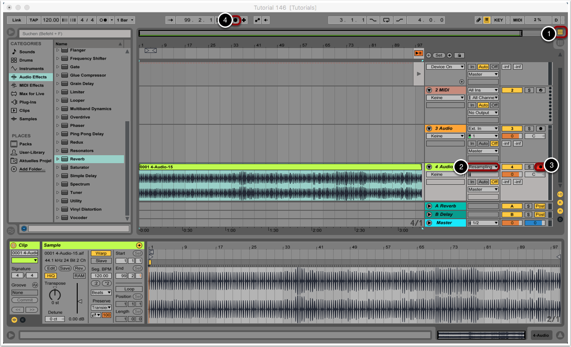This screenshot has width=571, height=347.
Task: Select the Drums category in the browser
Action: pyautogui.click(x=26, y=60)
